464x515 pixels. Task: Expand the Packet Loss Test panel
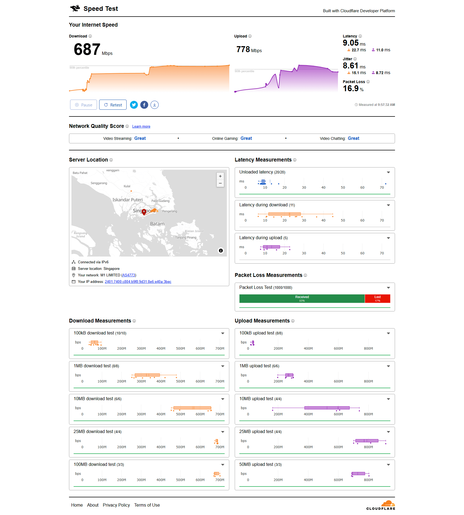388,288
